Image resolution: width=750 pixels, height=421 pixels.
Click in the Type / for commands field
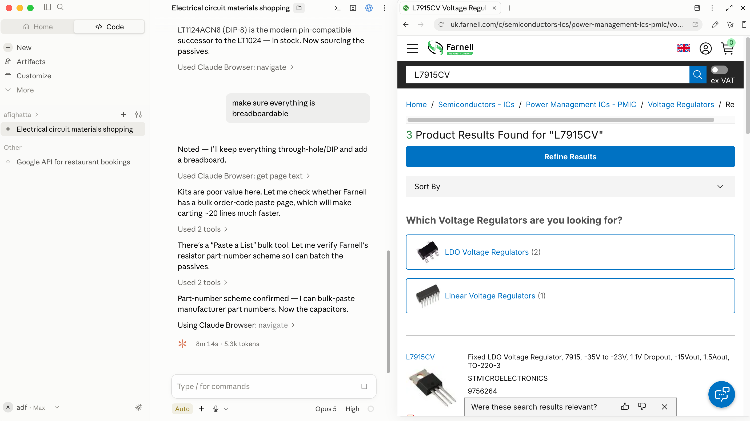point(268,386)
